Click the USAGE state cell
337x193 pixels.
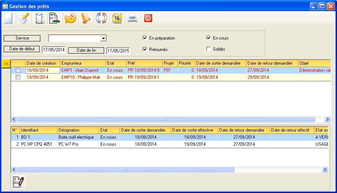click(321, 144)
